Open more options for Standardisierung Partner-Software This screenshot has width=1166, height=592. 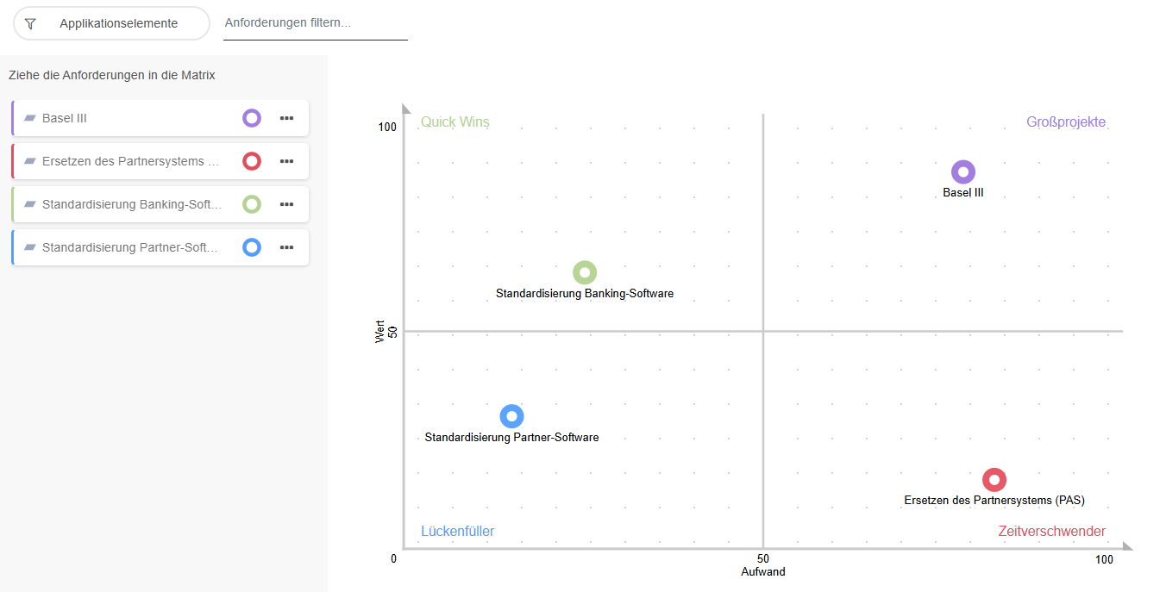click(287, 247)
